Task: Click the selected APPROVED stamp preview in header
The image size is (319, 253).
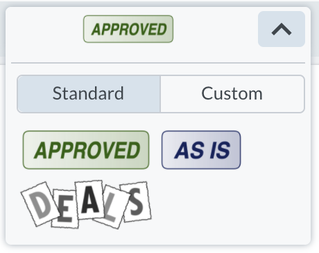Action: tap(128, 29)
